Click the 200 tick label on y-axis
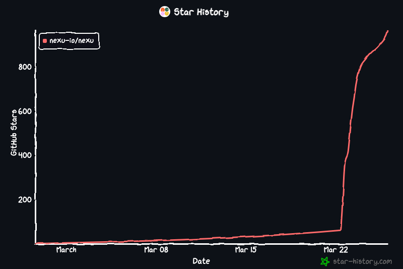Screen dimensions: 403x269 (x=25, y=199)
